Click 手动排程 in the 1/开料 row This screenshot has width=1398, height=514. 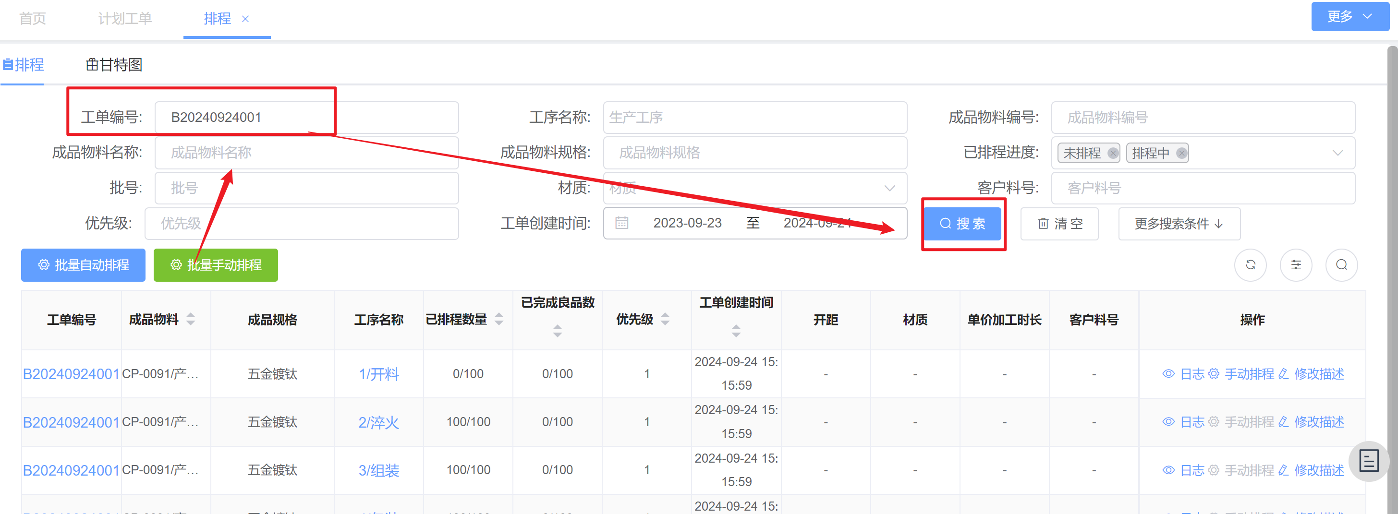(1242, 373)
